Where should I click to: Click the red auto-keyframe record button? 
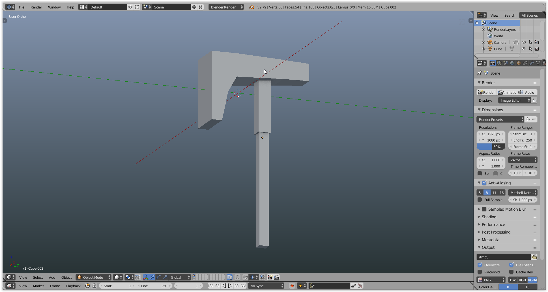(292, 286)
